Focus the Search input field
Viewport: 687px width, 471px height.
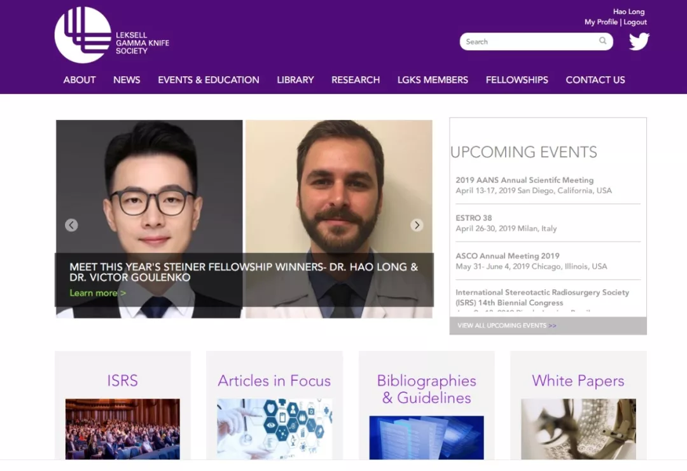536,41
